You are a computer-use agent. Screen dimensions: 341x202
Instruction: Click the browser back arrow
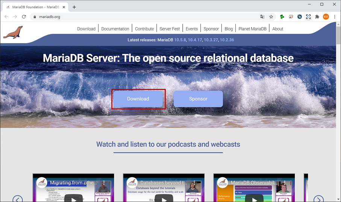[x=6, y=17]
